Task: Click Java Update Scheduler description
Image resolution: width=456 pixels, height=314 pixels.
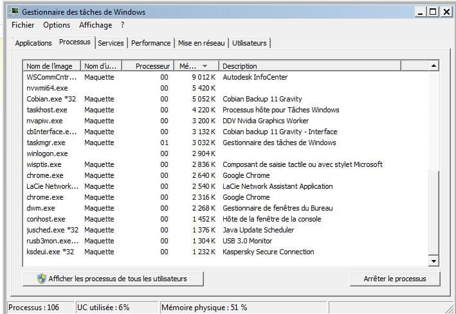Action: [259, 230]
